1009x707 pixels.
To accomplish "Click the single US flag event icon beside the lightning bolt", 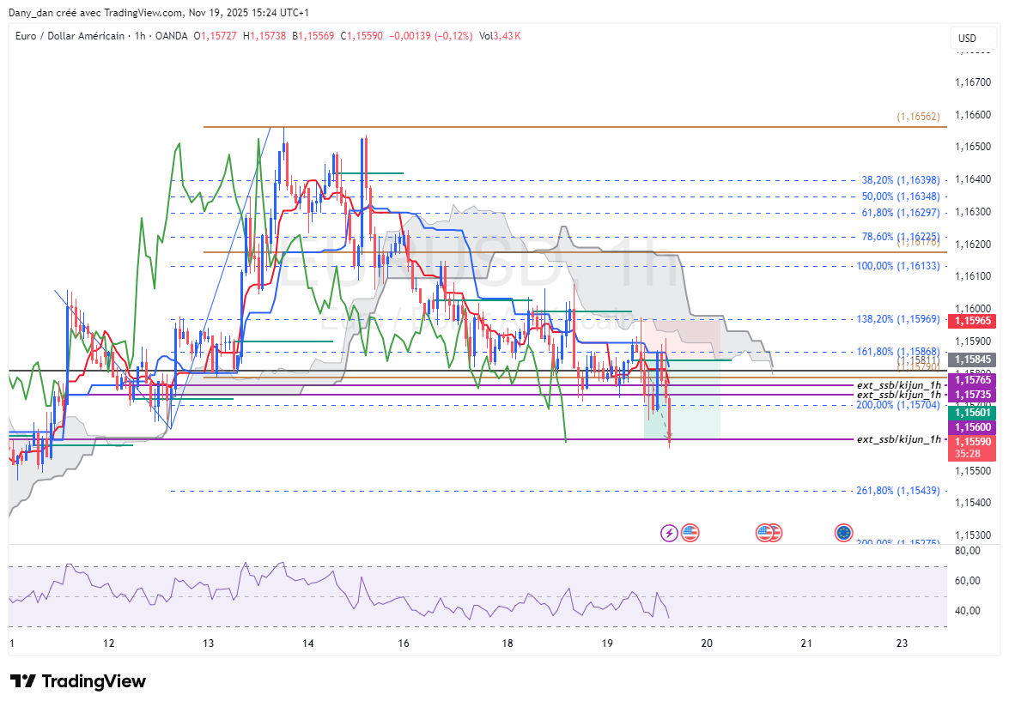I will pyautogui.click(x=690, y=533).
